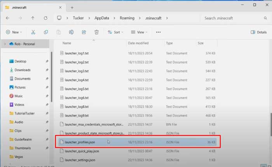The height and width of the screenshot is (167, 272).
Task: Select launcher_settings.json file
Action: tap(80, 159)
